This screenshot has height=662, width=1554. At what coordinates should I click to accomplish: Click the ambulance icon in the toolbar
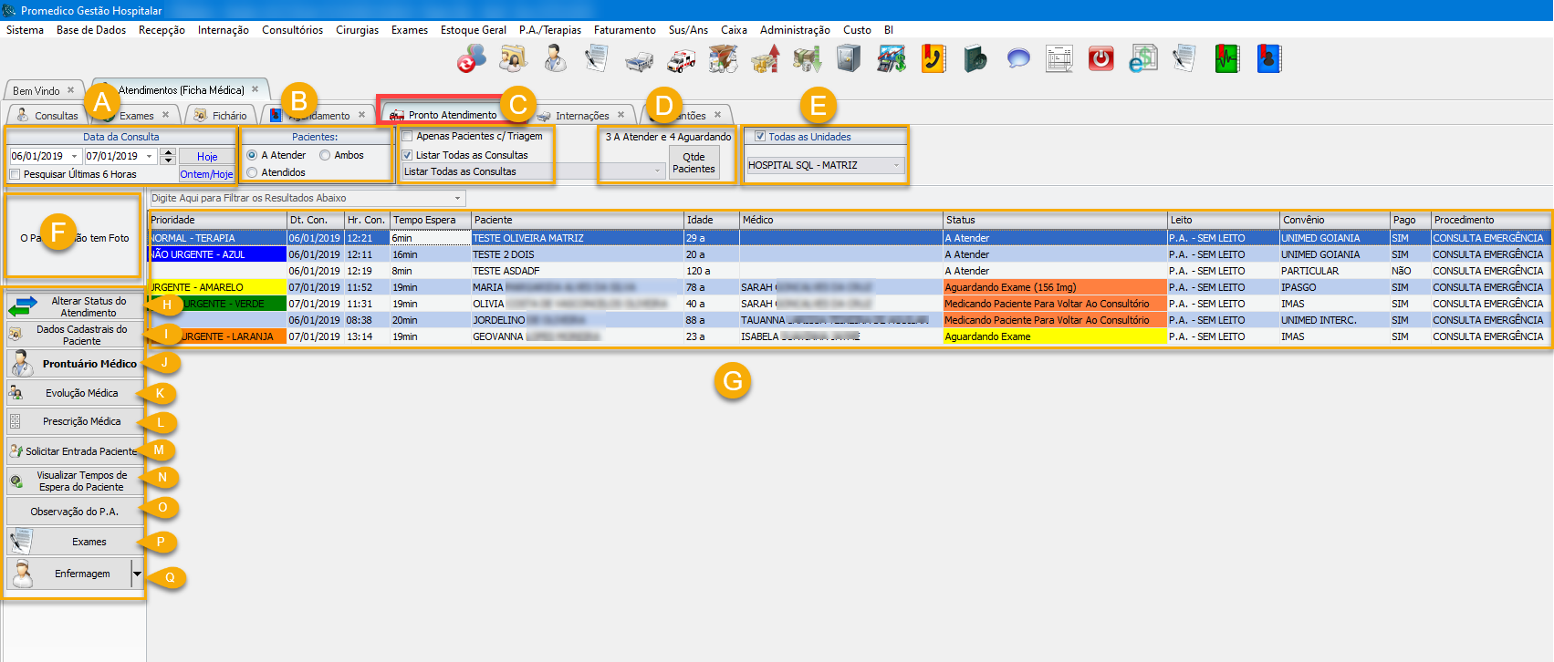(681, 60)
